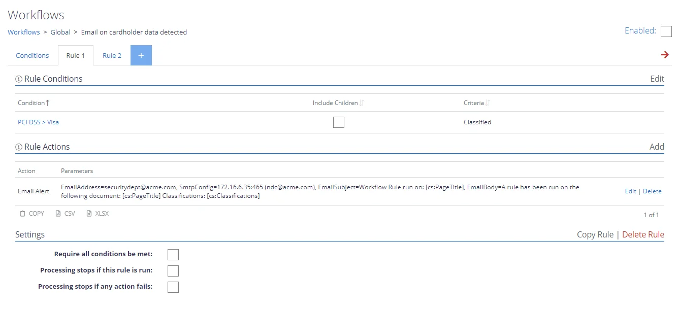The height and width of the screenshot is (309, 678).
Task: Open the Global breadcrumb
Action: (x=60, y=32)
